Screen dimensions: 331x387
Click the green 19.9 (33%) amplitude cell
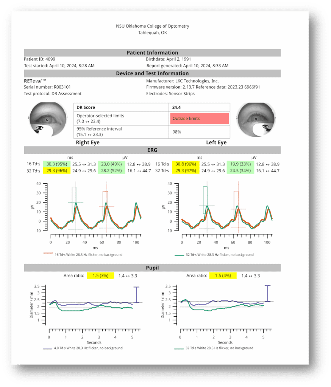[x=240, y=164]
